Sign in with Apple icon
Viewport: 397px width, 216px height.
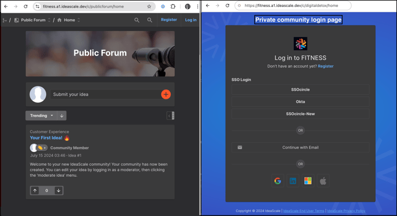[323, 181]
